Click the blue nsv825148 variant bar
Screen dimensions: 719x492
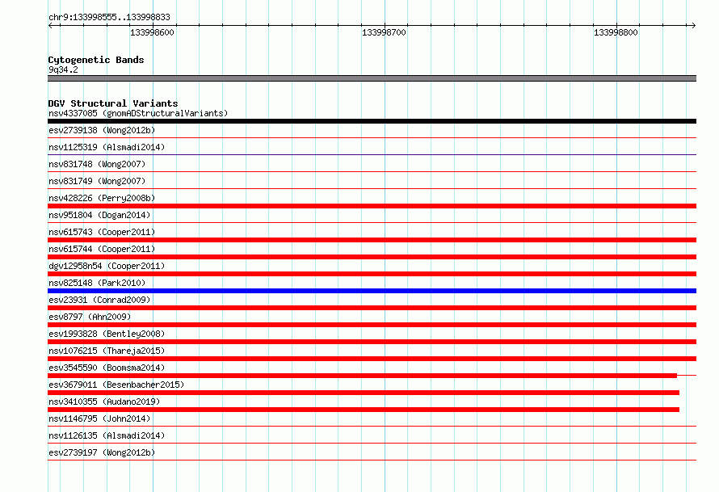(372, 291)
